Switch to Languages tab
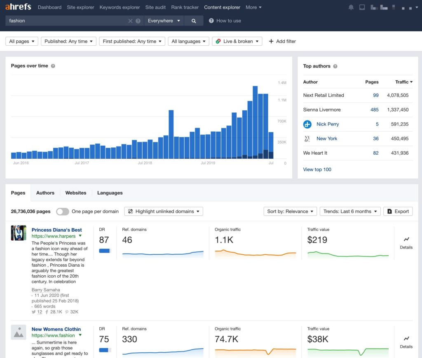The height and width of the screenshot is (358, 422). click(110, 193)
